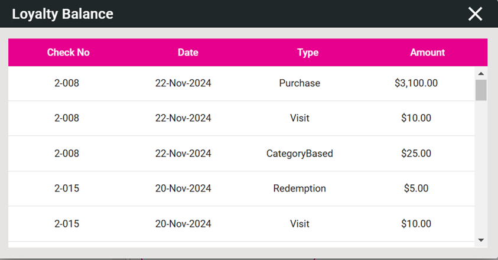Select the Redemption transaction row
This screenshot has height=260, width=498.
coord(300,188)
